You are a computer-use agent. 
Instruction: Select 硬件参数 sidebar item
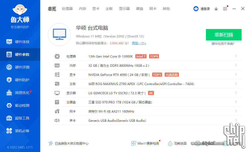coord(20,54)
